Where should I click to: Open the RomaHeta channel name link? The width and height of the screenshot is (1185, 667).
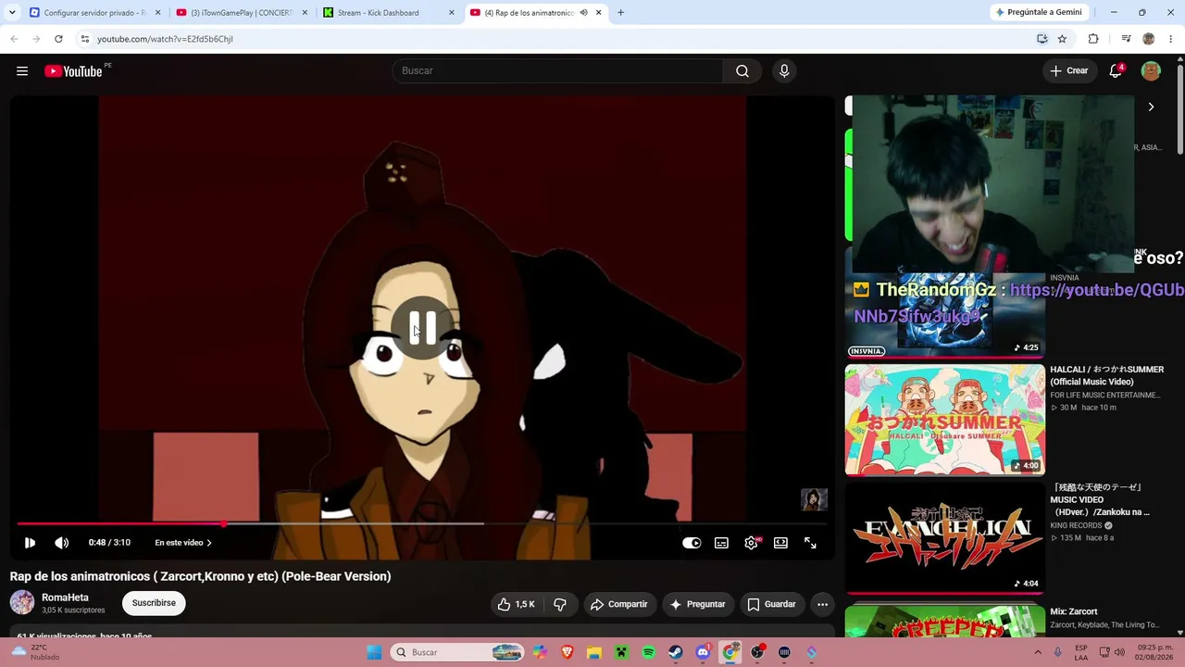[x=65, y=598]
